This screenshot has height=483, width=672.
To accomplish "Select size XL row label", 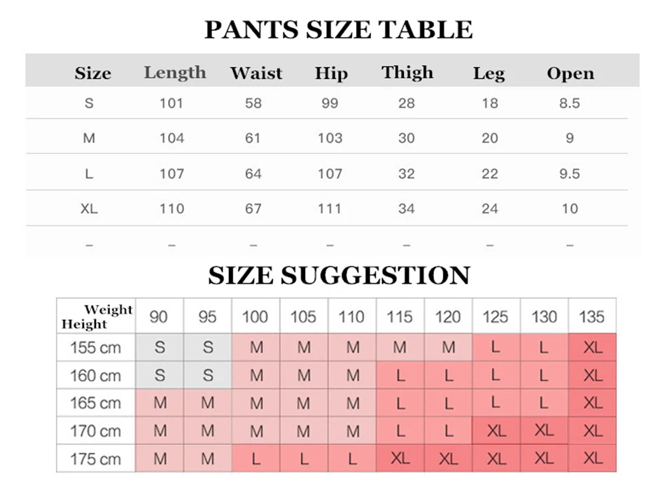I will 89,209.
